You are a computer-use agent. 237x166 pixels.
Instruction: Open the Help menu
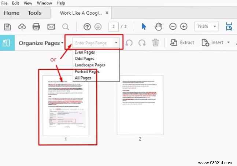[x=61, y=3]
